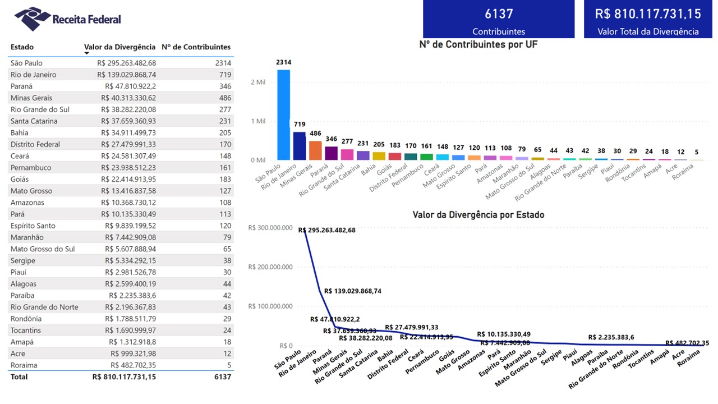This screenshot has width=718, height=404.
Task: Click the Total row value R$ 810.117.731,15
Action: pyautogui.click(x=124, y=377)
